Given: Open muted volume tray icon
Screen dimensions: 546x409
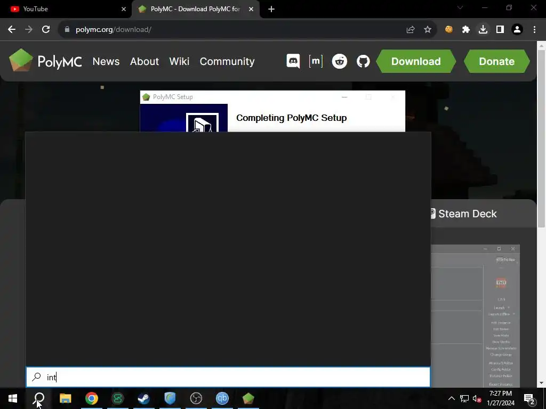Looking at the screenshot, I should point(477,398).
